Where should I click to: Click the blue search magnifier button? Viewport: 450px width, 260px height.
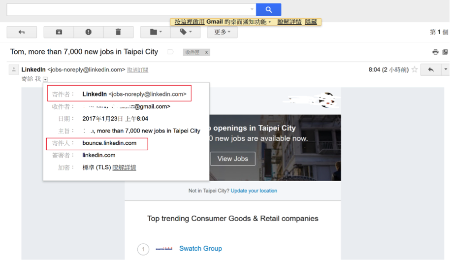click(268, 10)
